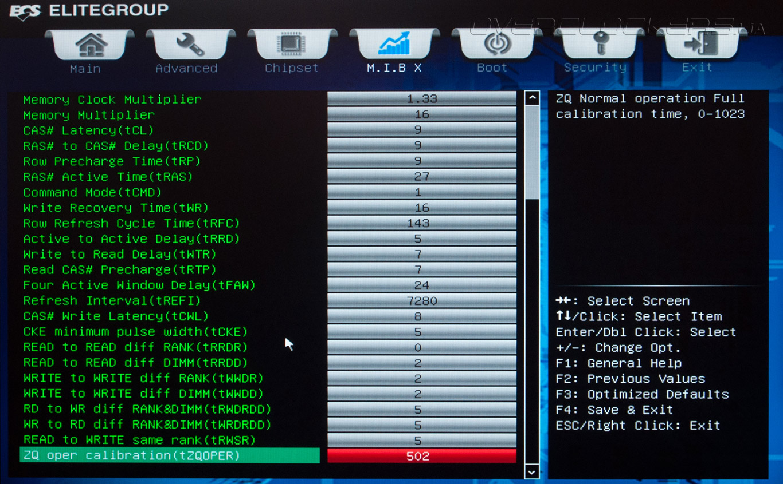Click the 'Memory Multiplier' setting label
The height and width of the screenshot is (484, 783).
[89, 115]
